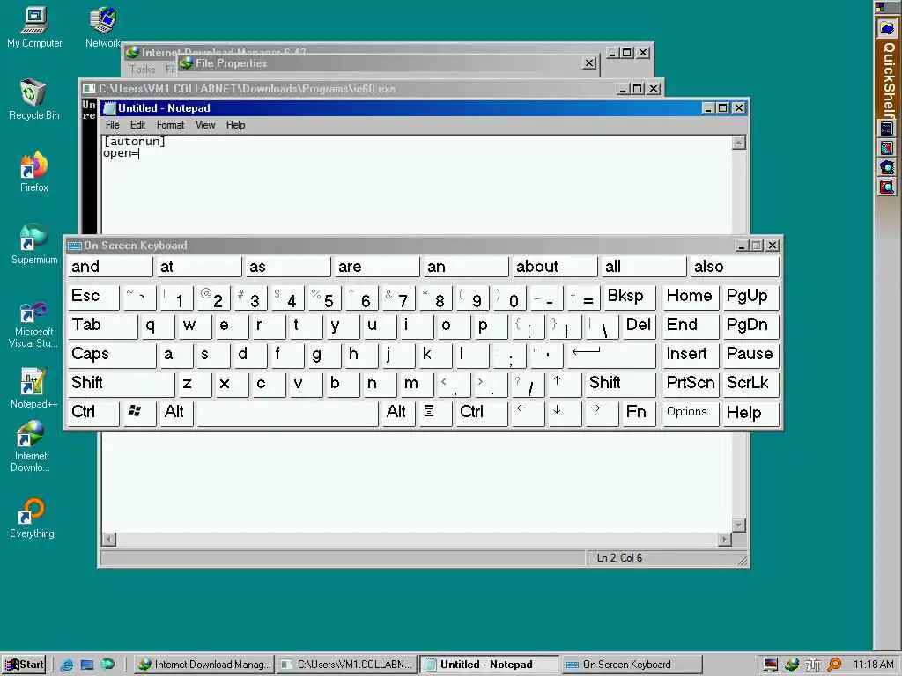Launch the Notepad++ desktop shortcut

[x=33, y=388]
